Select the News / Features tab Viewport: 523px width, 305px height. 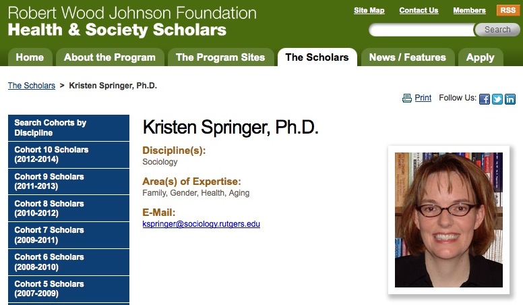pos(407,57)
